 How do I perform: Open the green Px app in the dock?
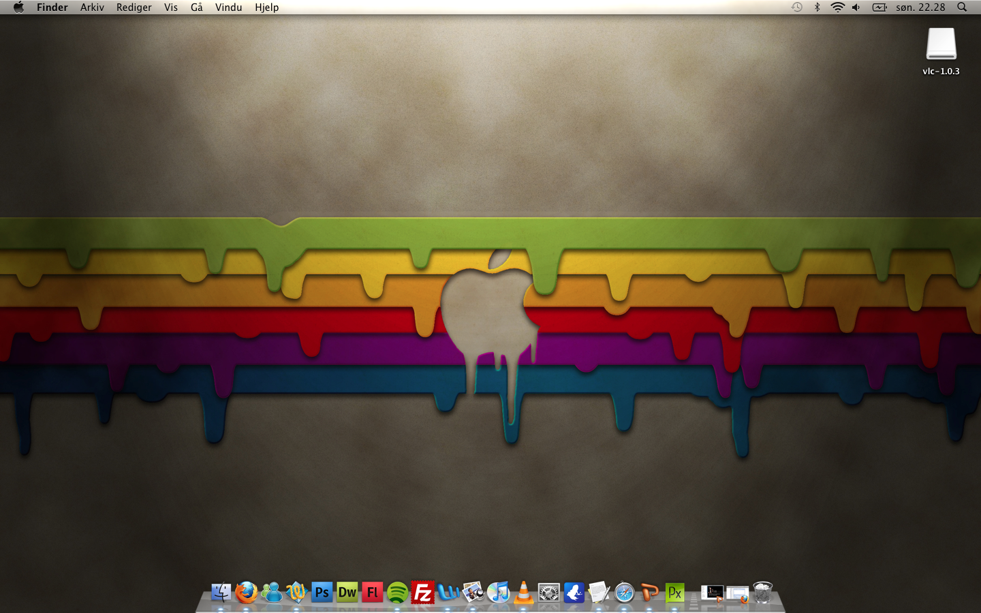675,593
